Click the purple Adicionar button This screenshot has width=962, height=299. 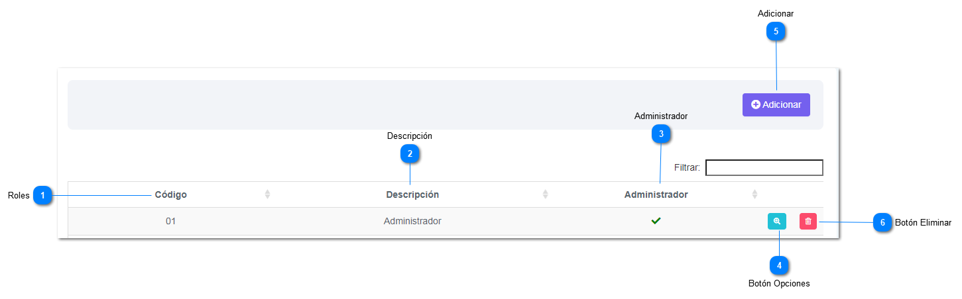[x=776, y=105]
